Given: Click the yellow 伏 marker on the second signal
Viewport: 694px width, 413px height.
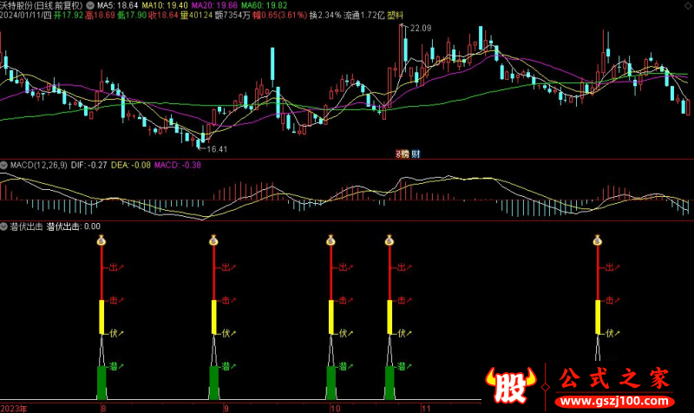Looking at the screenshot, I should pyautogui.click(x=226, y=333).
